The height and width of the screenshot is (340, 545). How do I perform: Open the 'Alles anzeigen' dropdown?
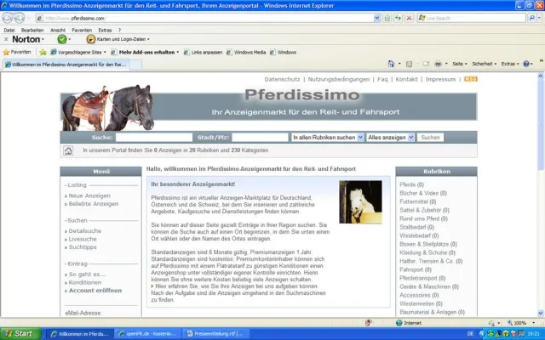coord(390,137)
